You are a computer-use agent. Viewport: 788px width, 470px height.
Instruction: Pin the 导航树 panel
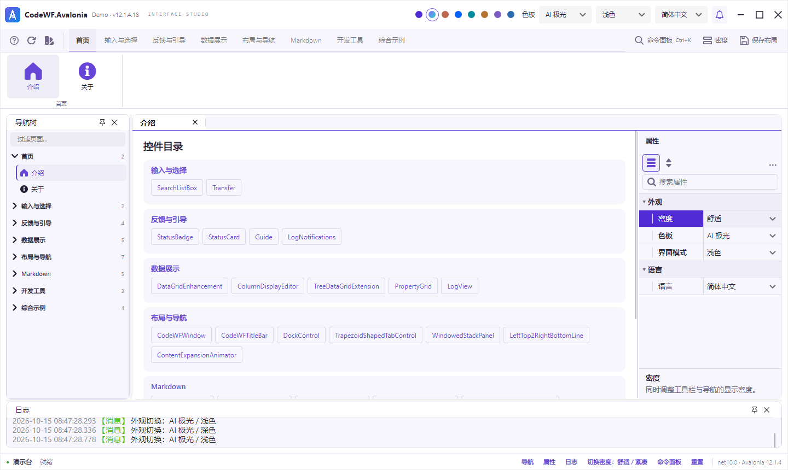point(102,122)
